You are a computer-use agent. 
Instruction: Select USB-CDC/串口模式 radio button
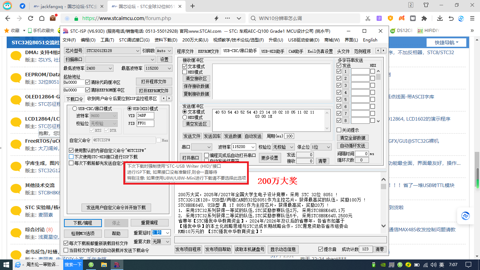click(75, 109)
